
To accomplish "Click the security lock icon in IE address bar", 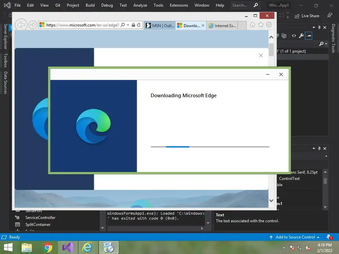I will tap(133, 25).
